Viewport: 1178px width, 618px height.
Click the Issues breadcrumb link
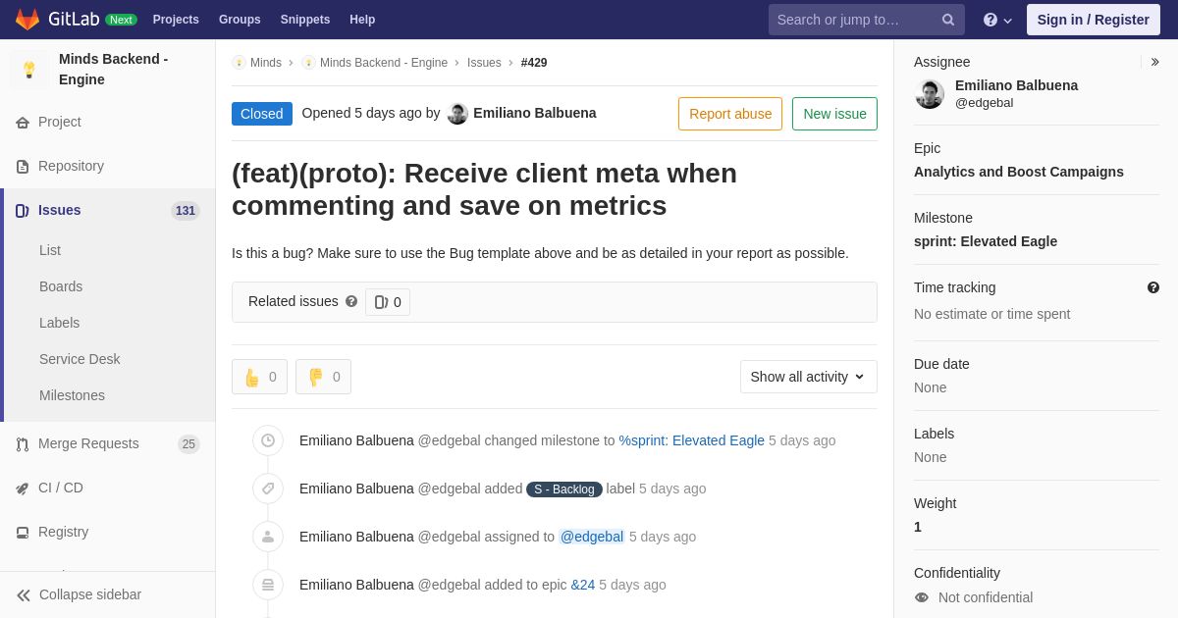point(484,63)
